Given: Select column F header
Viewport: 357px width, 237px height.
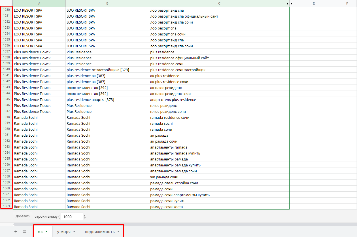Looking at the screenshot, I should [x=347, y=3].
